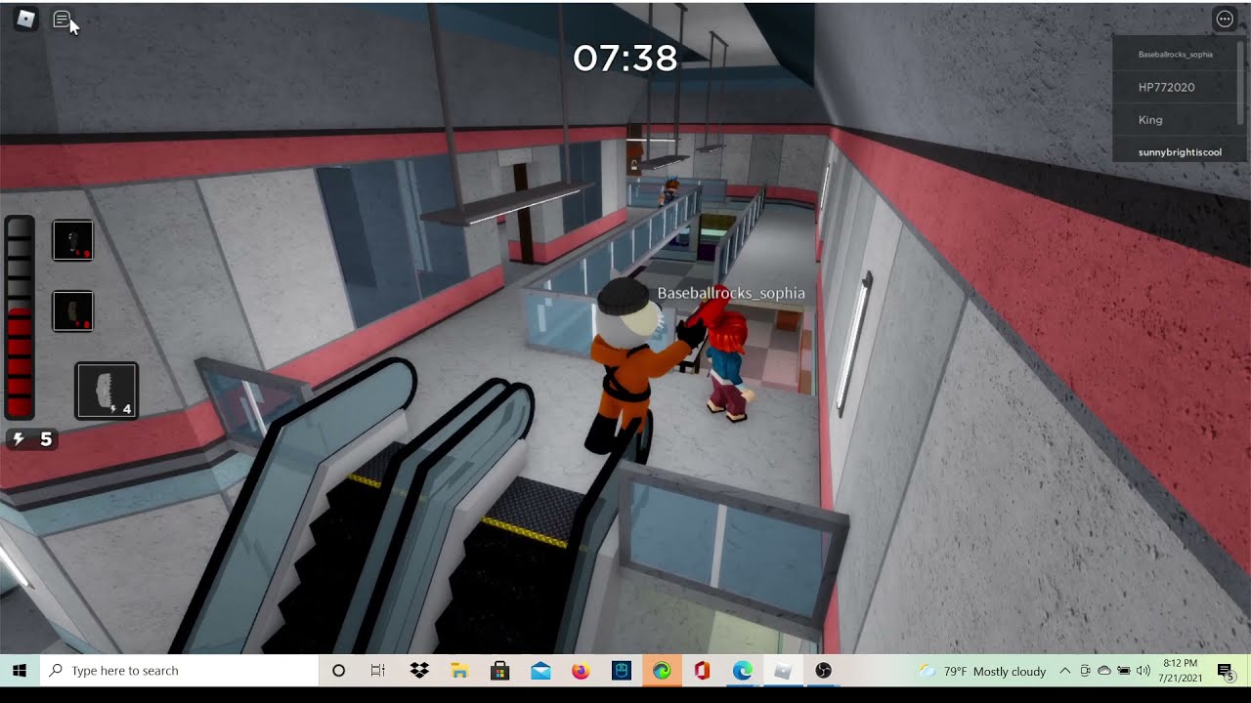Open Microsoft Office from the taskbar
1251x703 pixels.
coord(702,671)
